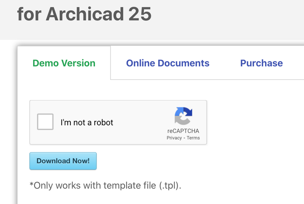Open the reCAPTCHA Terms link

[x=193, y=138]
